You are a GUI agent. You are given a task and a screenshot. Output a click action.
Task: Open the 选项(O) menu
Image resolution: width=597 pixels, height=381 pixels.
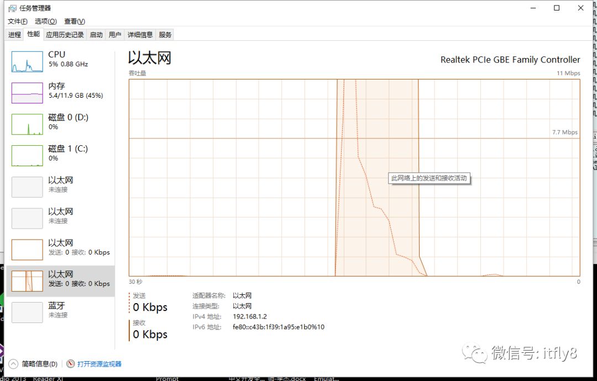click(x=46, y=22)
